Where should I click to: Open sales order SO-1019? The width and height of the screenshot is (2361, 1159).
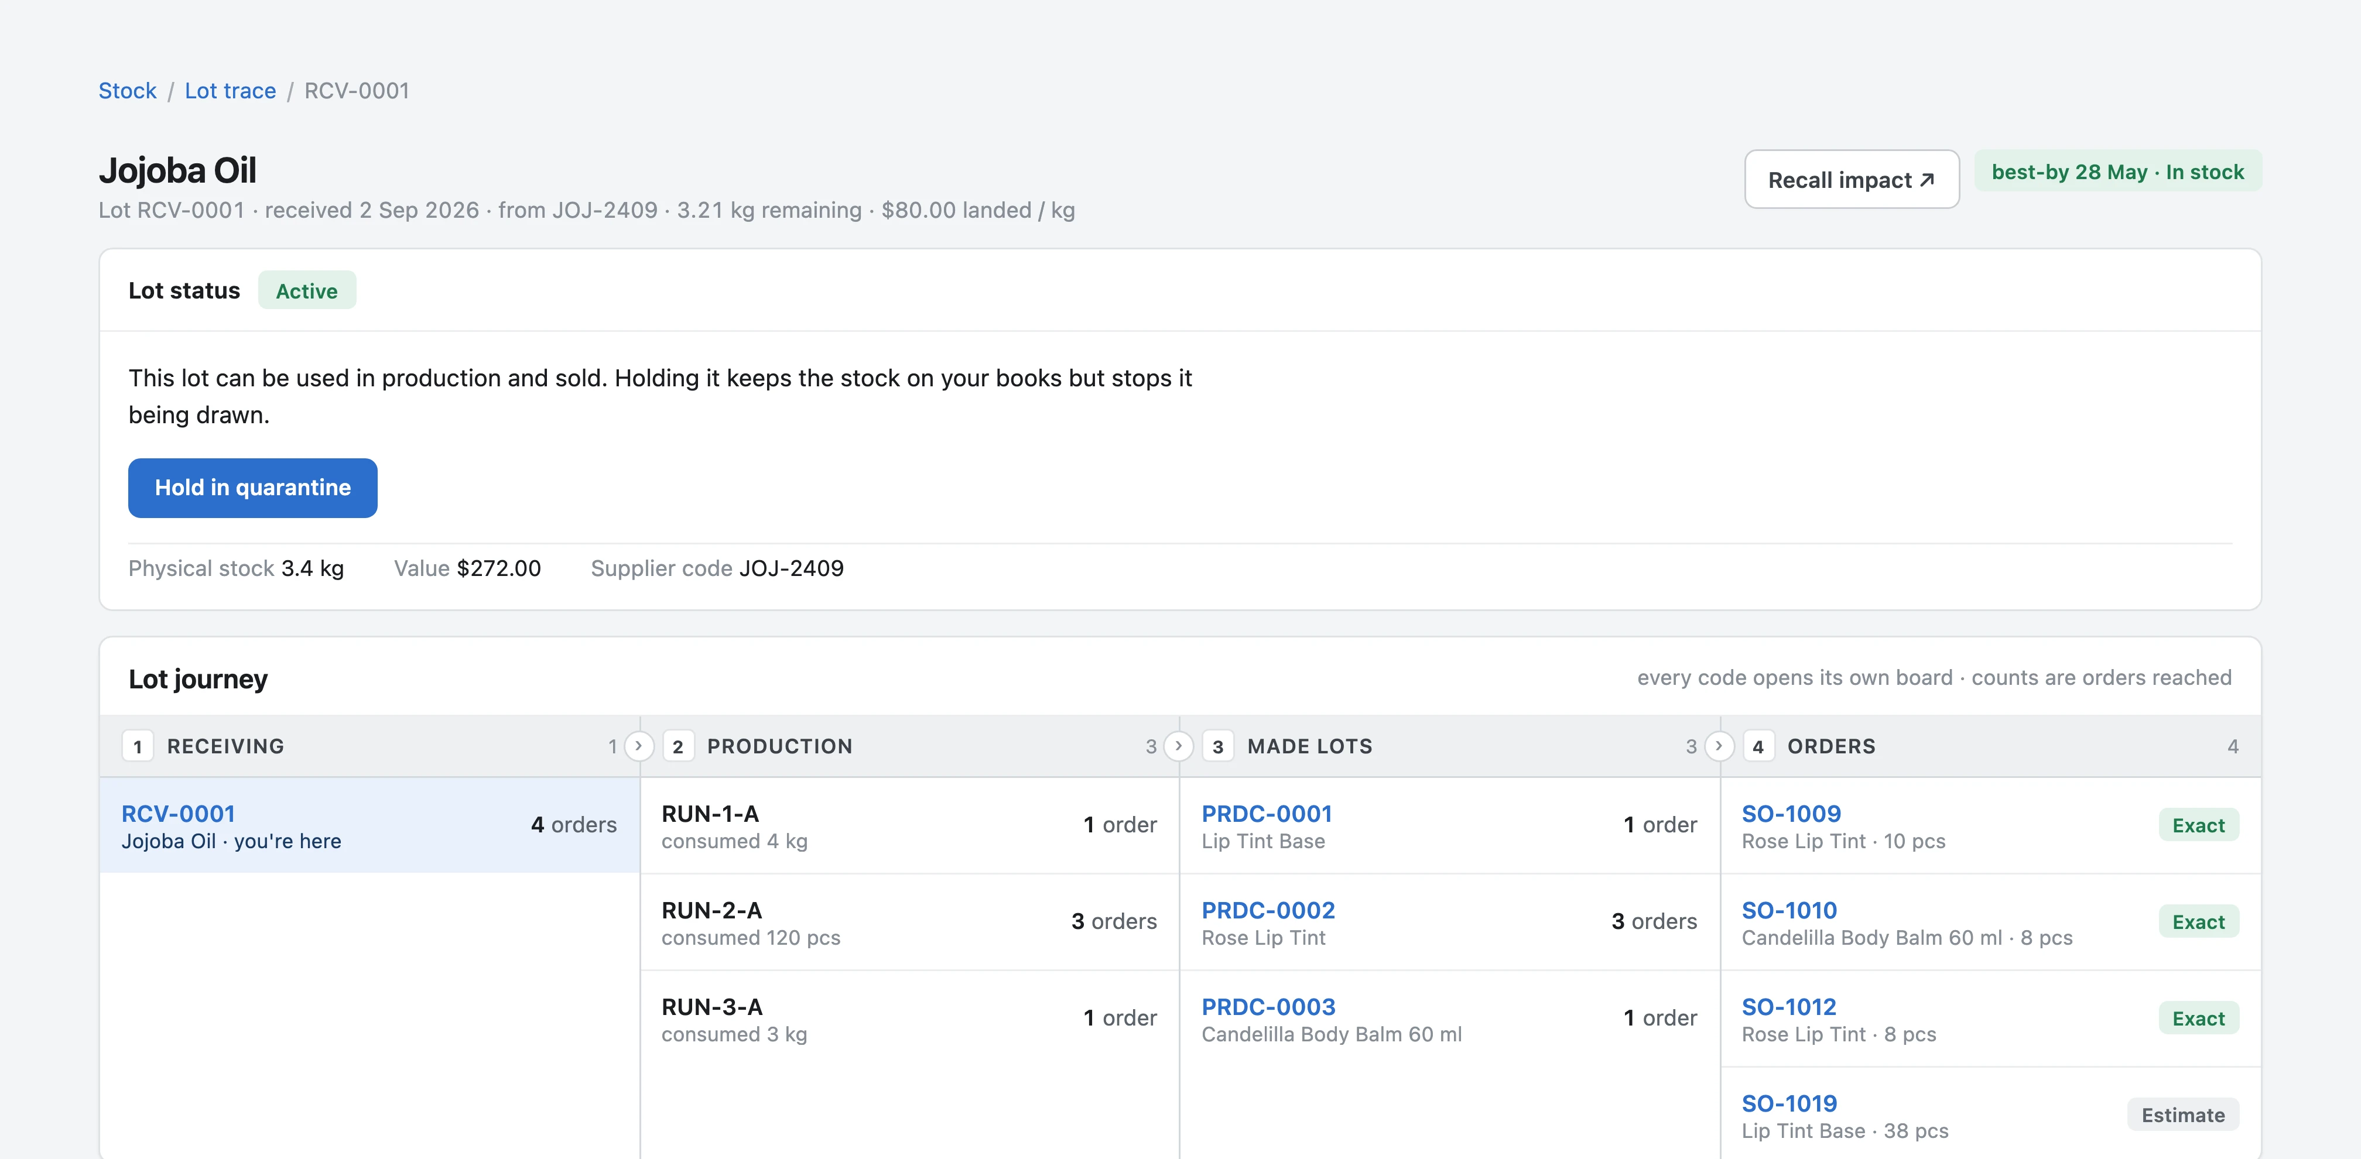point(1789,1103)
